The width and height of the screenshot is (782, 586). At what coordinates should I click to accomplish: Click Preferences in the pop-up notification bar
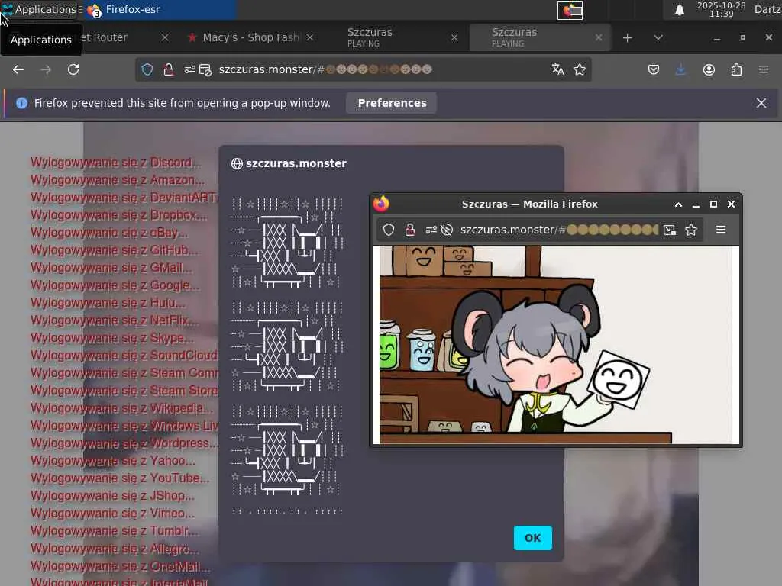[392, 103]
